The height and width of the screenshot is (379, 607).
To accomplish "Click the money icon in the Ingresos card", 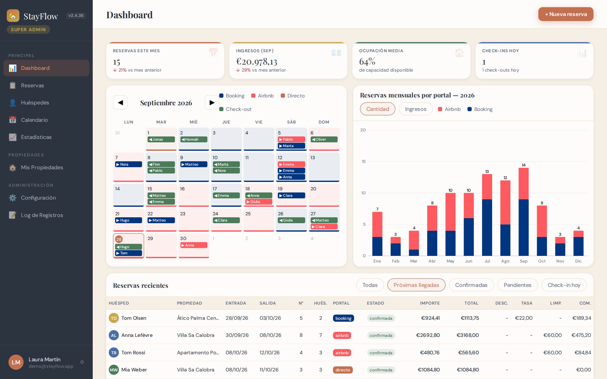I will 336,52.
